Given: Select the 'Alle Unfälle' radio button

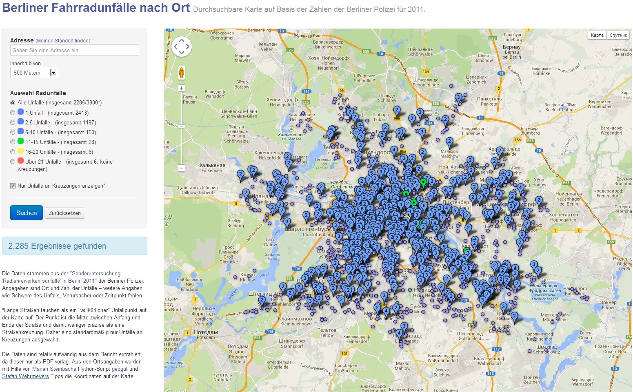Looking at the screenshot, I should click(13, 103).
